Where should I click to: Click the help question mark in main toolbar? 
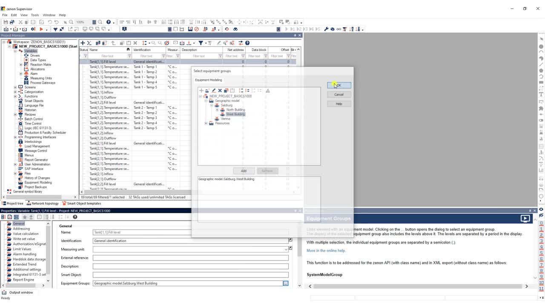pos(108,22)
